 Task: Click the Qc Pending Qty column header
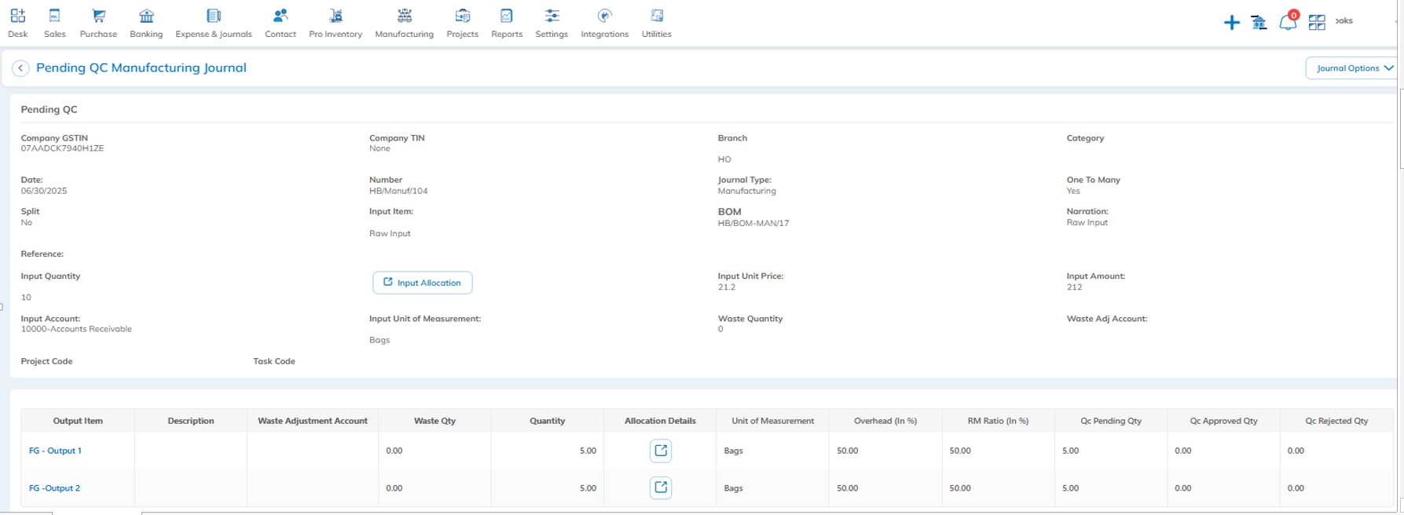tap(1111, 421)
